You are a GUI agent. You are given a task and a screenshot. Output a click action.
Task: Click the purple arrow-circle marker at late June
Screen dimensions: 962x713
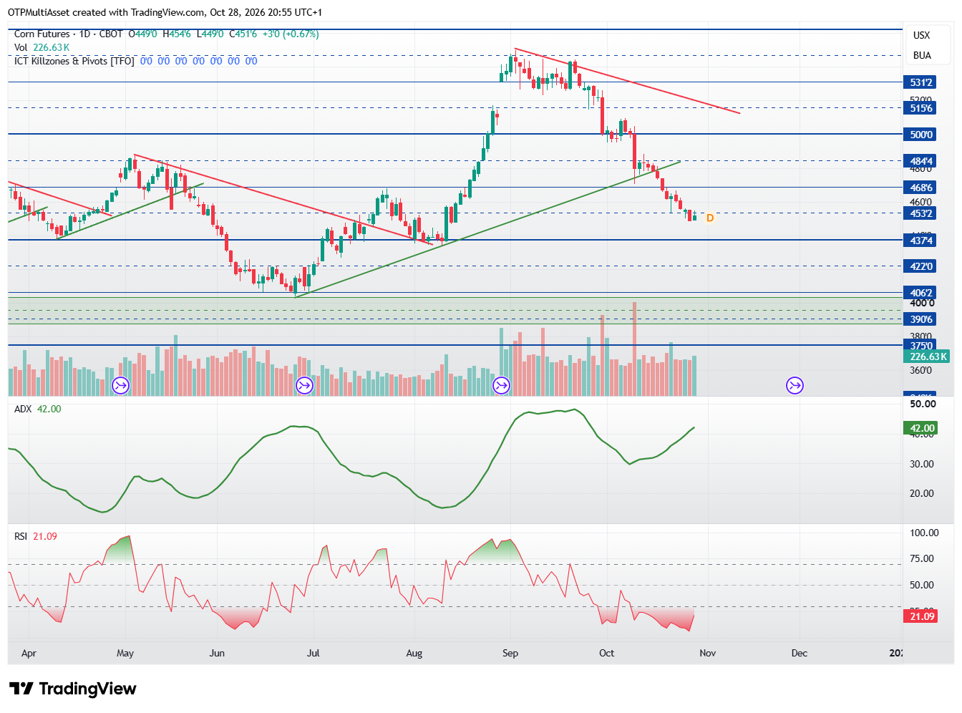point(304,386)
